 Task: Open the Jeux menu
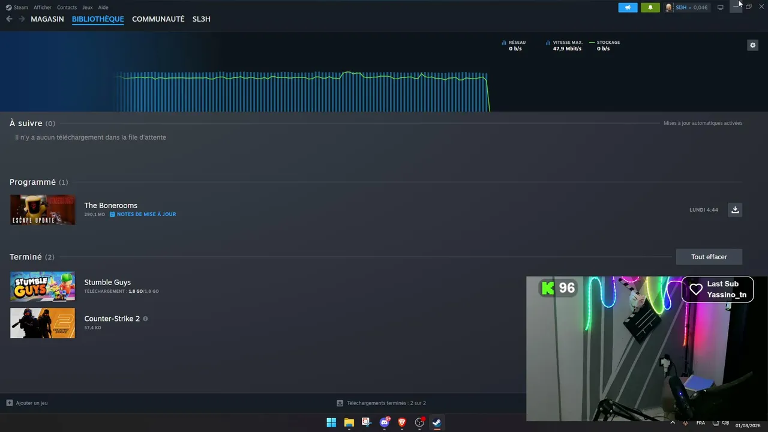point(88,7)
